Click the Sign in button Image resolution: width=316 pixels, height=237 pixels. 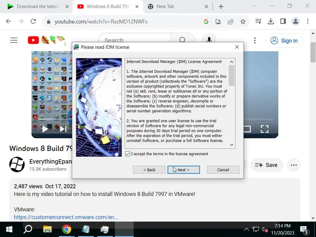[284, 40]
